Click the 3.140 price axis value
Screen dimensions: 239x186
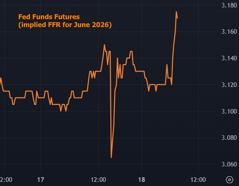(229, 58)
